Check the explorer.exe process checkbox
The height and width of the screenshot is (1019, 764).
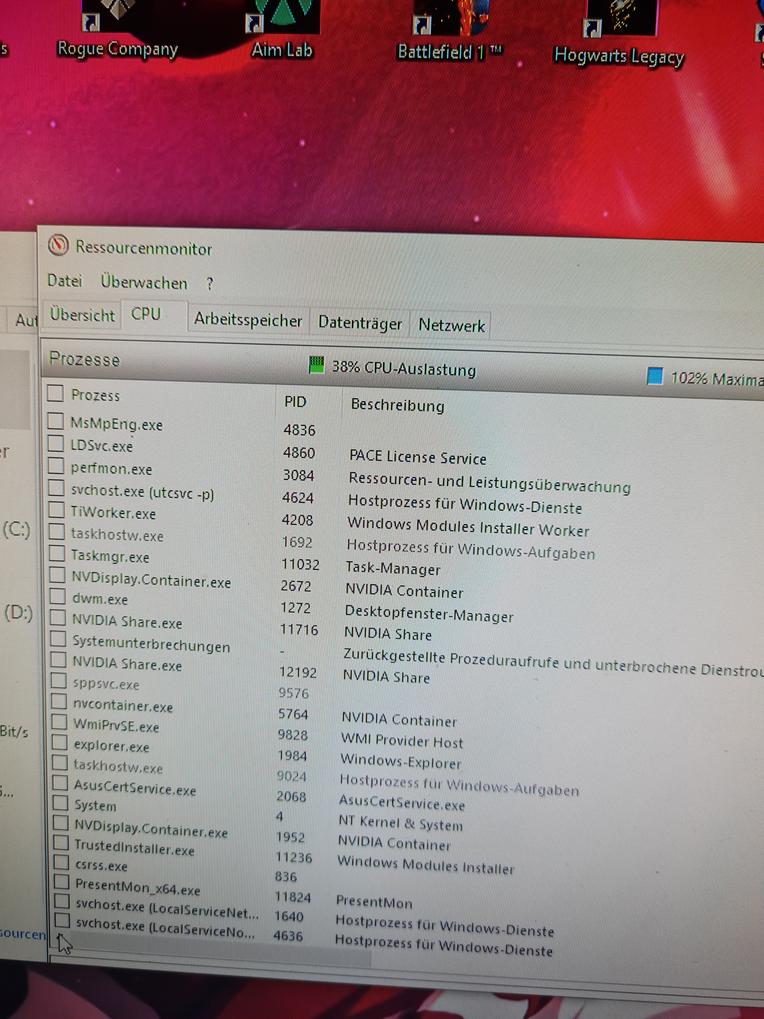coord(59,742)
